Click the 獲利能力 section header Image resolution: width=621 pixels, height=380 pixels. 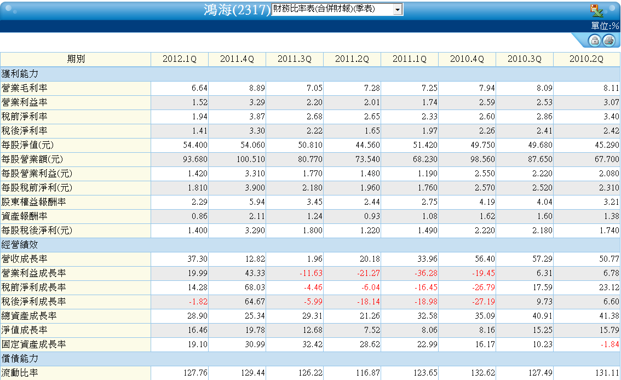tap(20, 73)
